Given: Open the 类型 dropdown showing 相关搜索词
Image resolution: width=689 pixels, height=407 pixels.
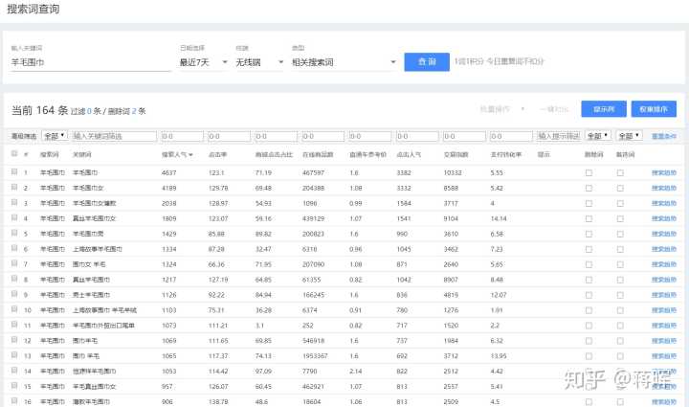Looking at the screenshot, I should click(x=343, y=62).
